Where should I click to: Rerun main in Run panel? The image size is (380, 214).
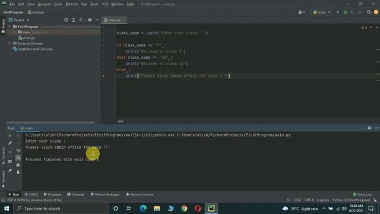(10, 136)
